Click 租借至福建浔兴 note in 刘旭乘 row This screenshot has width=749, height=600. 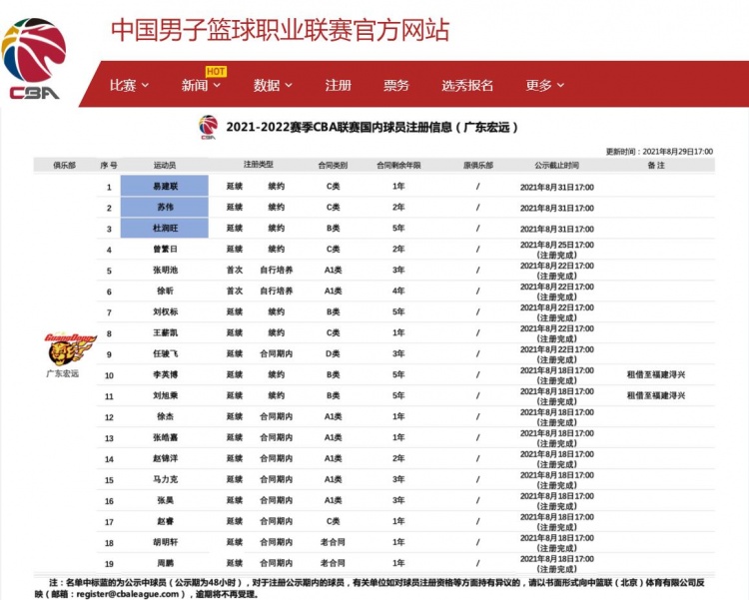pos(656,395)
